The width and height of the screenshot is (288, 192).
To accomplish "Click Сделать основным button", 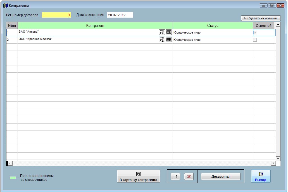I will 261,18.
